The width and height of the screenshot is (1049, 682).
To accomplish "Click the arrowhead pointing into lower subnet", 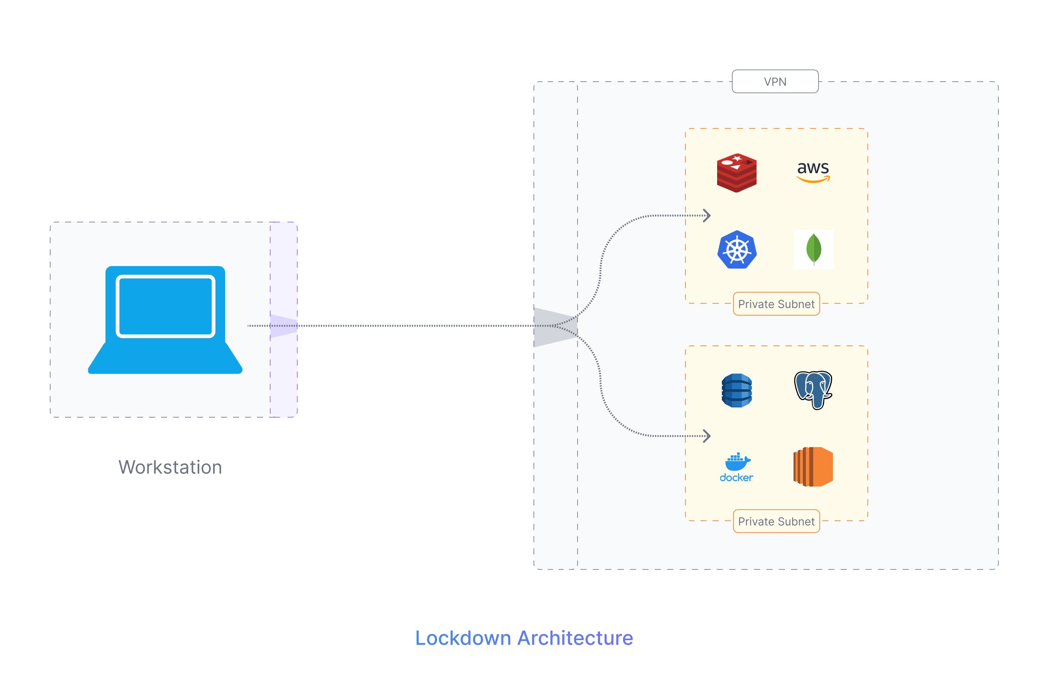I will click(707, 436).
